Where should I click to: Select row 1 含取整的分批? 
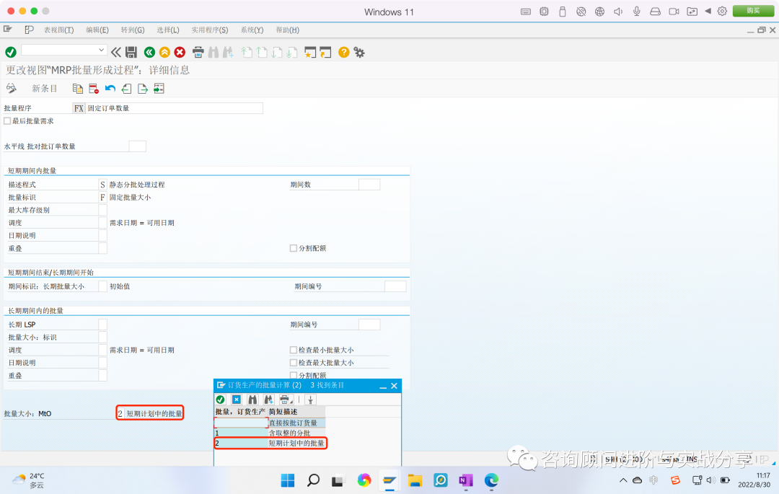270,433
